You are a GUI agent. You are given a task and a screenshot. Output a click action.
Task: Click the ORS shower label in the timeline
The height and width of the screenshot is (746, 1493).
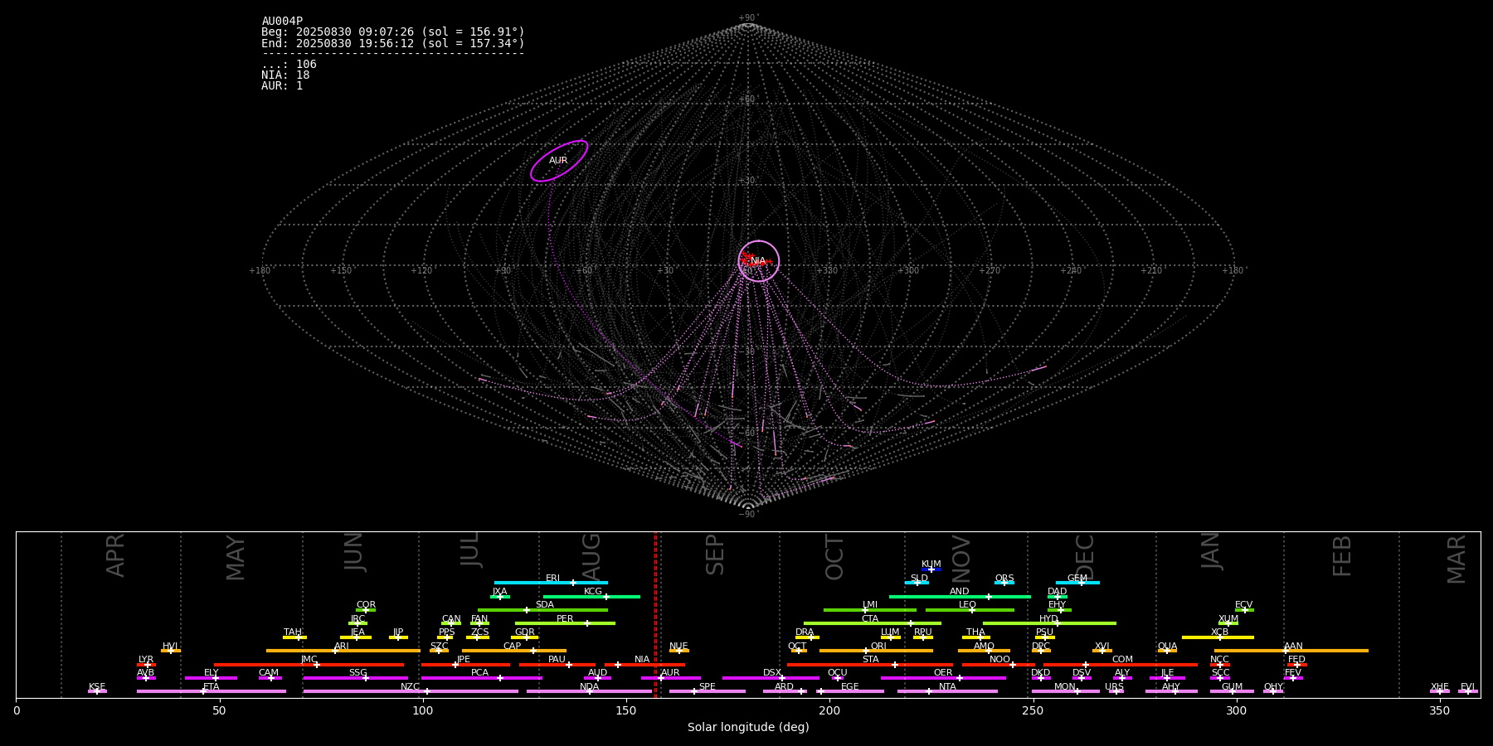pyautogui.click(x=1004, y=579)
